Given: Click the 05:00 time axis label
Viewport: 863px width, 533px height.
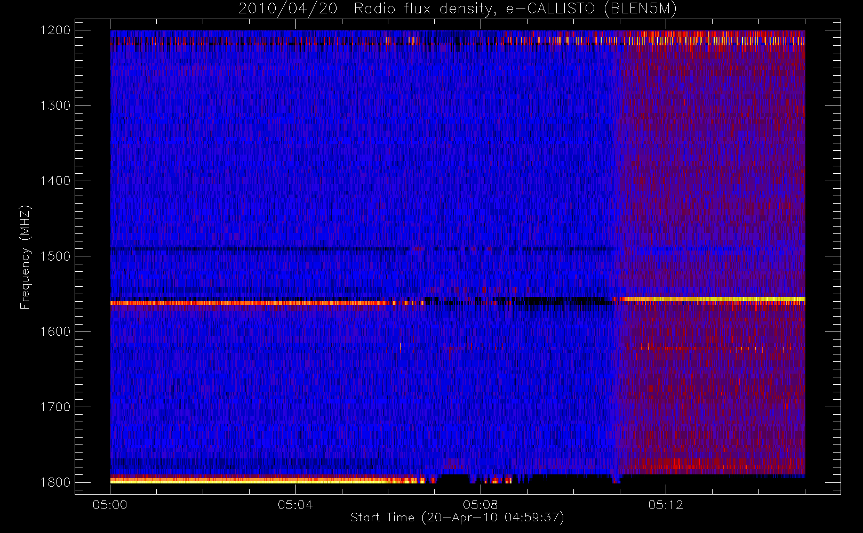Looking at the screenshot, I should click(x=110, y=505).
